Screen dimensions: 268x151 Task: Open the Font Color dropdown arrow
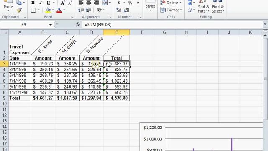tap(64, 10)
